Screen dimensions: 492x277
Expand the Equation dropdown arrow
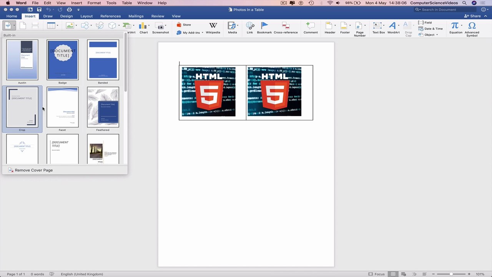point(462,26)
